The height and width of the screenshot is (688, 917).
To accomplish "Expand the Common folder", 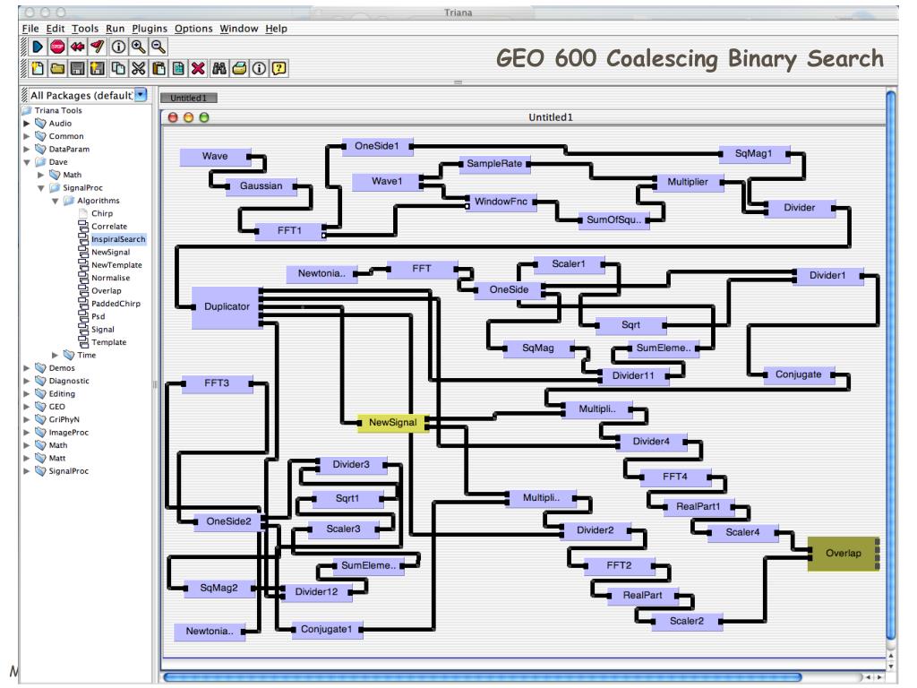I will pos(26,136).
